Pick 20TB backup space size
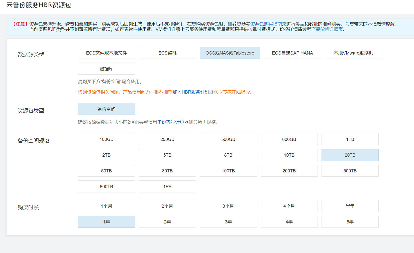Viewport: 414px width, 253px height. [x=350, y=155]
